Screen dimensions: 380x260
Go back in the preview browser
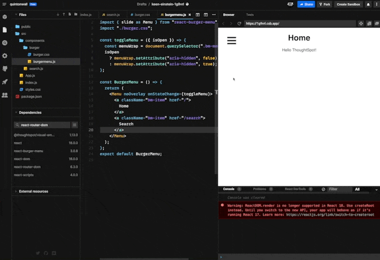click(x=223, y=23)
